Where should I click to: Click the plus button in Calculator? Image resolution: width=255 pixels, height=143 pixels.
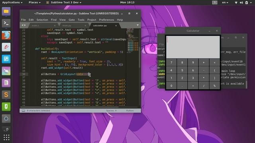pyautogui.click(x=204, y=62)
